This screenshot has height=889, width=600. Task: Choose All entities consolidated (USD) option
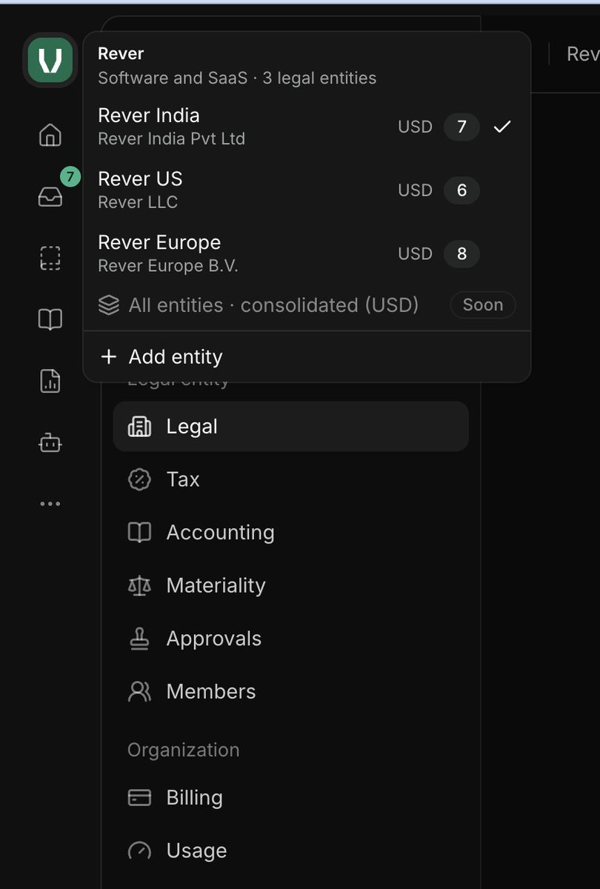tap(307, 305)
